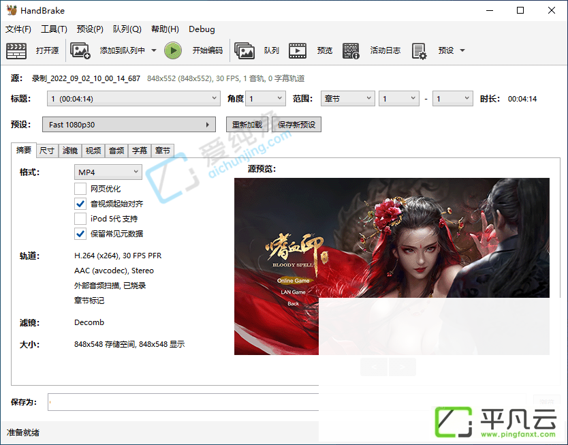Open the Range type dropdown 章节

(347, 99)
